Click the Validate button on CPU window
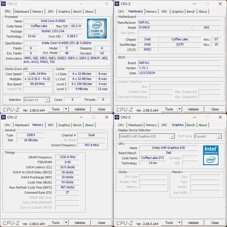This screenshot has width=227, height=227. 80,109
